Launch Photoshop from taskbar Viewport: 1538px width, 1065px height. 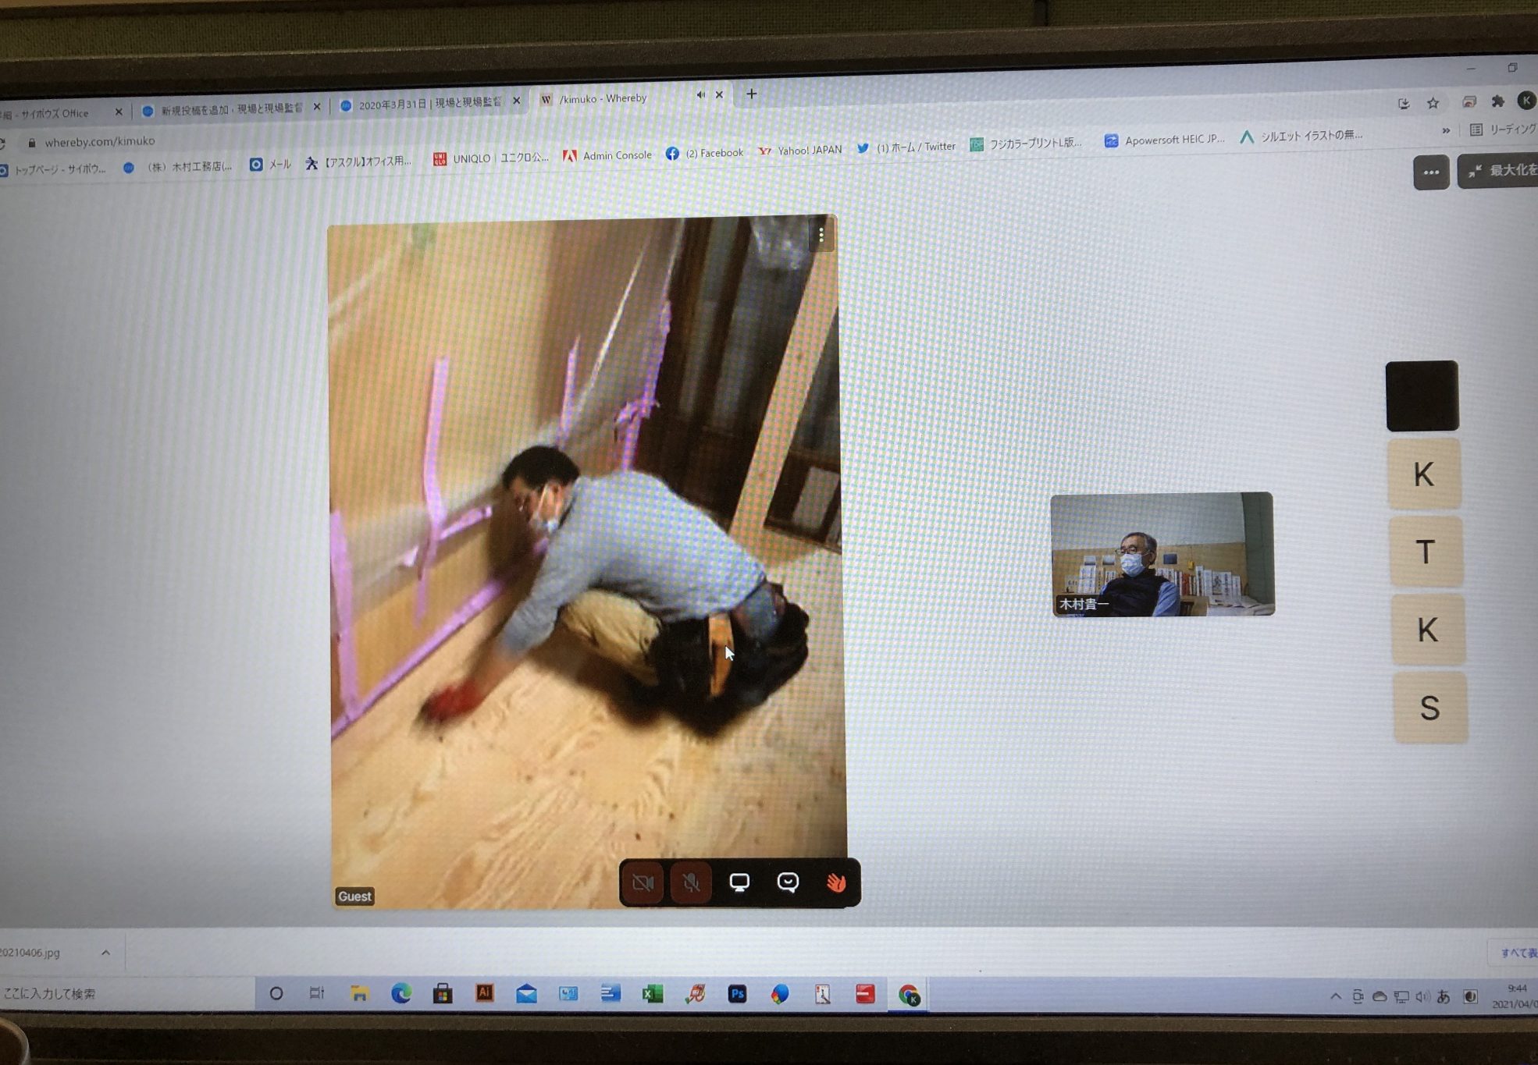pos(737,993)
